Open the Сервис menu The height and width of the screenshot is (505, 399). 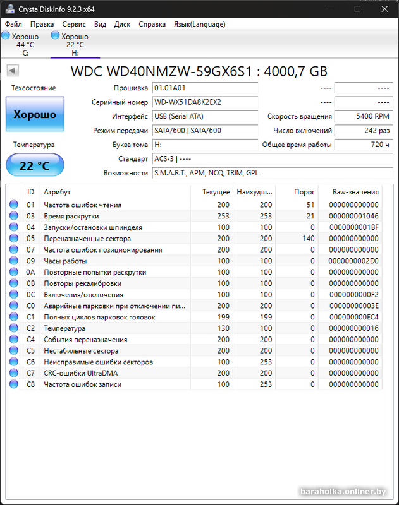75,25
